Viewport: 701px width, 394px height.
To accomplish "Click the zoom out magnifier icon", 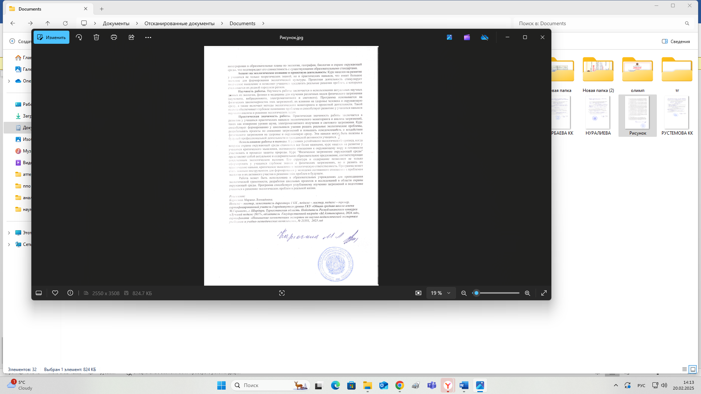I will (x=464, y=293).
